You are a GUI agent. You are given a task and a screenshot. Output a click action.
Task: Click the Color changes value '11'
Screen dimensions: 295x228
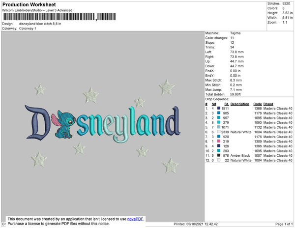tap(232, 38)
